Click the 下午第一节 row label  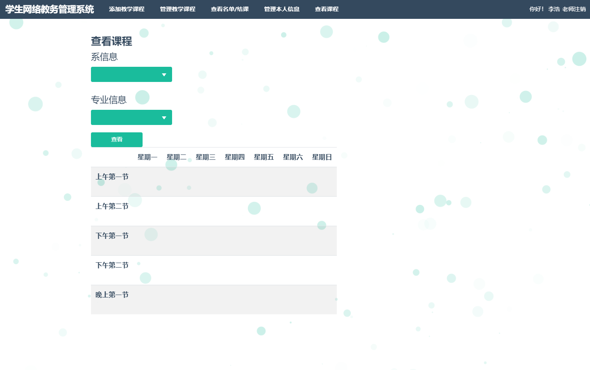pyautogui.click(x=112, y=236)
